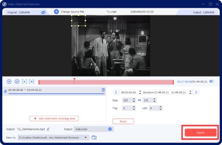
Task: Click Add watermark removing area button
Action: pos(54,118)
